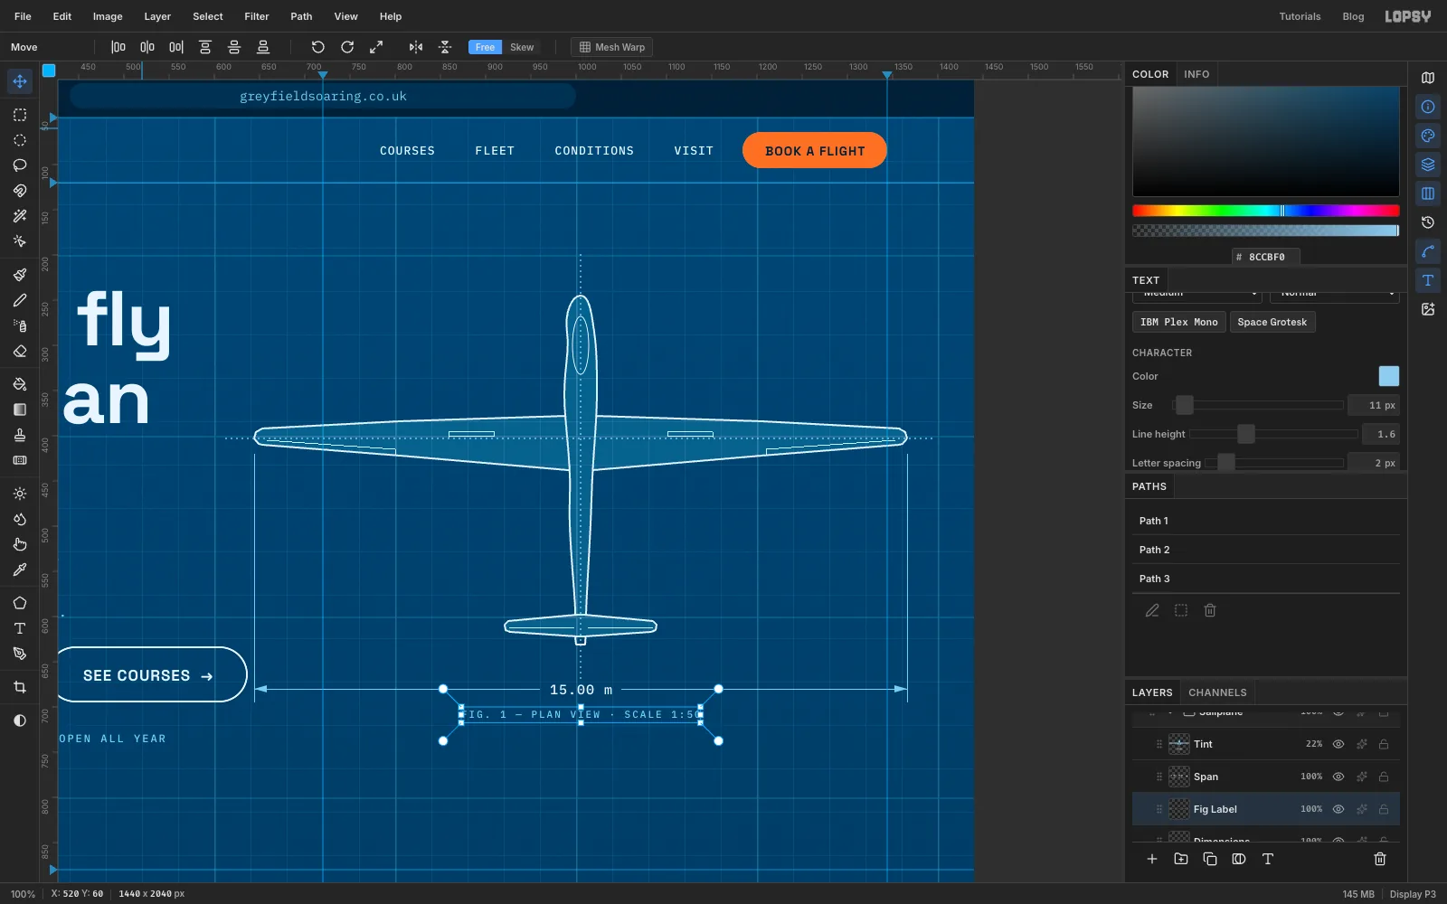Select the Elliptical Marquee tool
The image size is (1447, 904).
click(x=20, y=140)
